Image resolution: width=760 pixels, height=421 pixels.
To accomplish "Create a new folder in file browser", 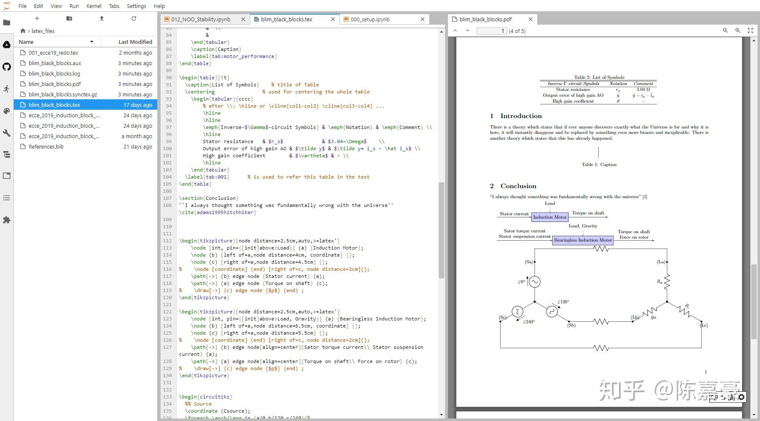I will tap(69, 18).
